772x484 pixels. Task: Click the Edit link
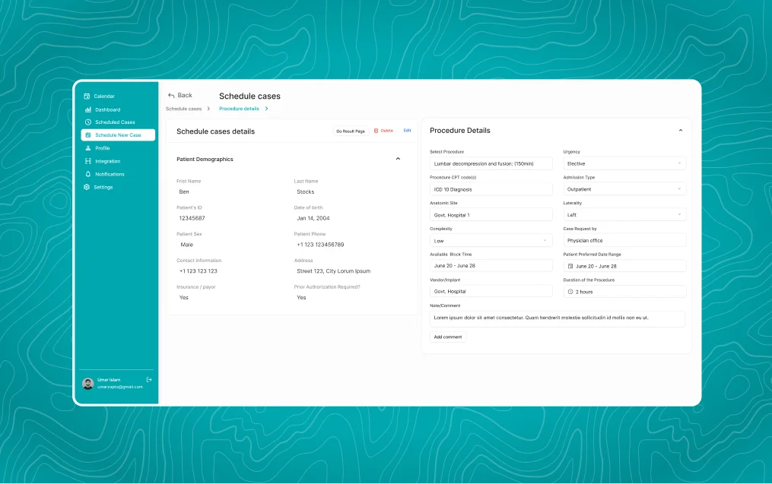tap(407, 131)
